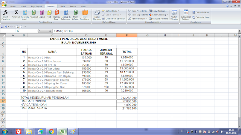
Task: Expand Define Name dropdown
Action: click(119, 11)
